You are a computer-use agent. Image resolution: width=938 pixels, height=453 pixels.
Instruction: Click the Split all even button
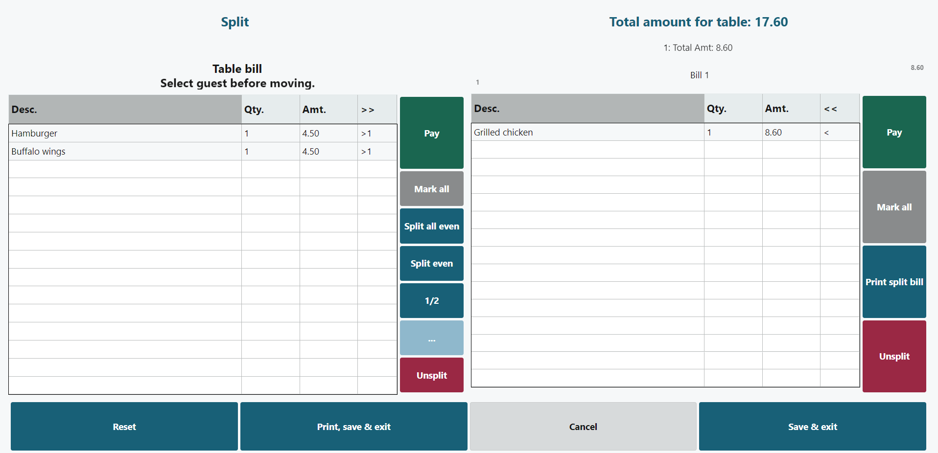click(431, 226)
